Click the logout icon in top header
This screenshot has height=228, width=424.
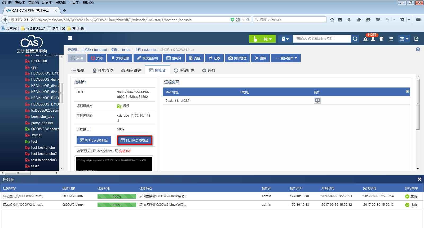coord(416,39)
